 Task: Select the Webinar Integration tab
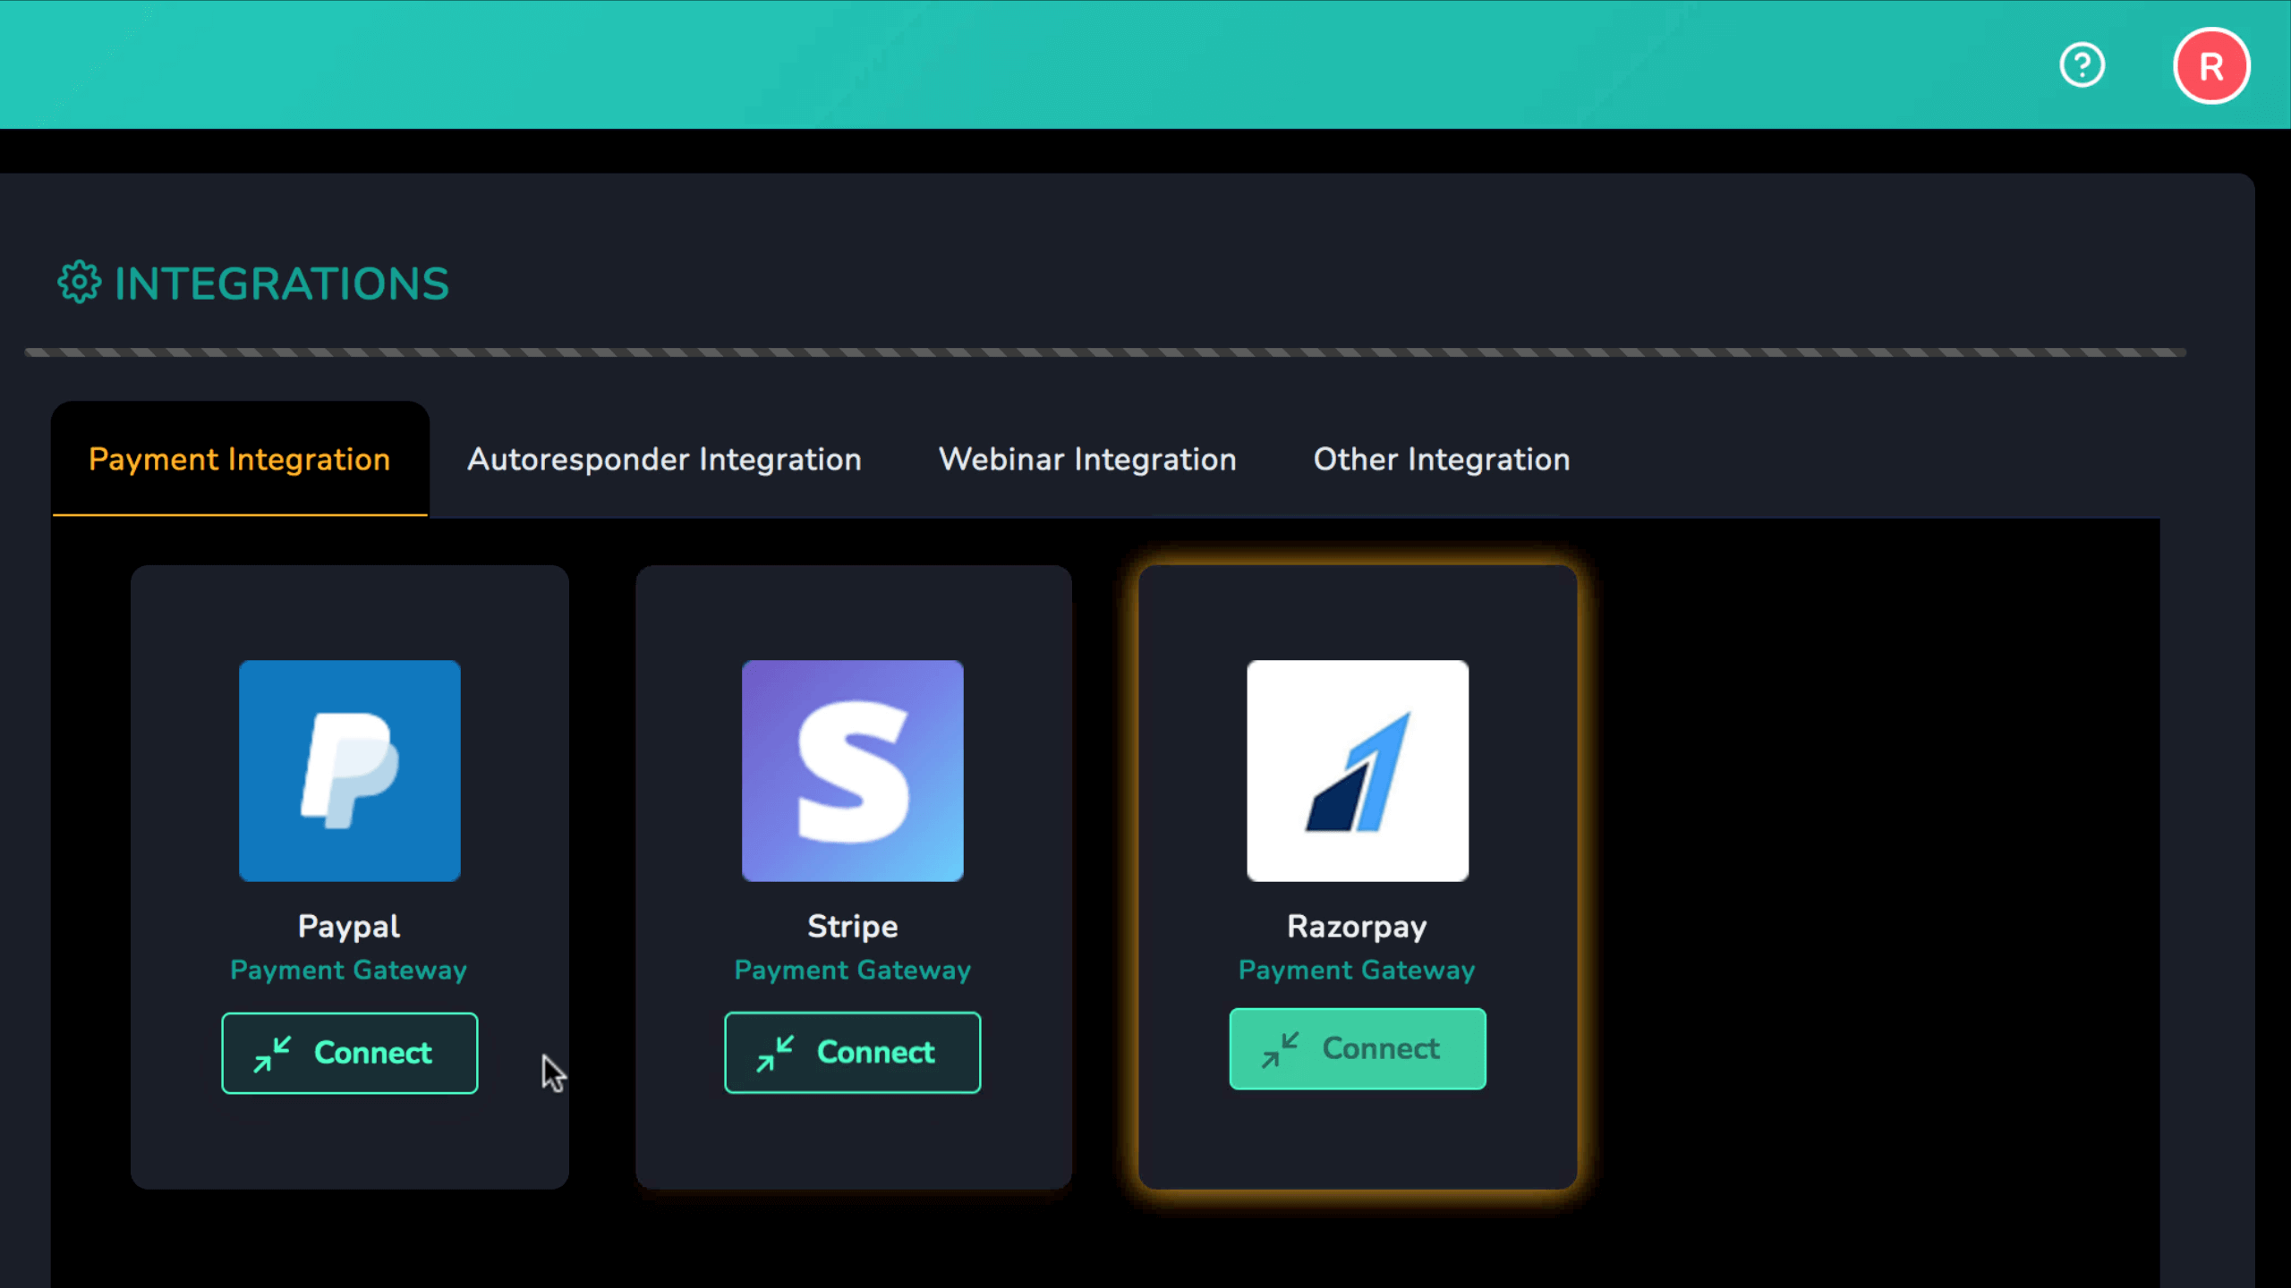point(1086,459)
